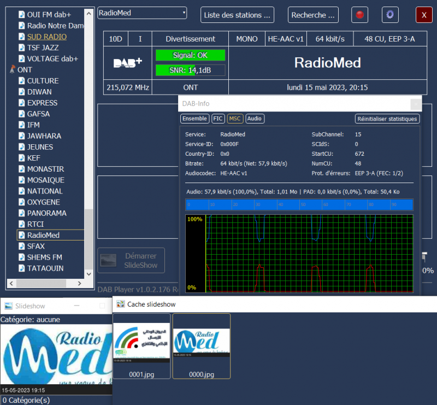The height and width of the screenshot is (405, 437).
Task: Click the music note icon beside EXPRESS
Action: (x=21, y=103)
